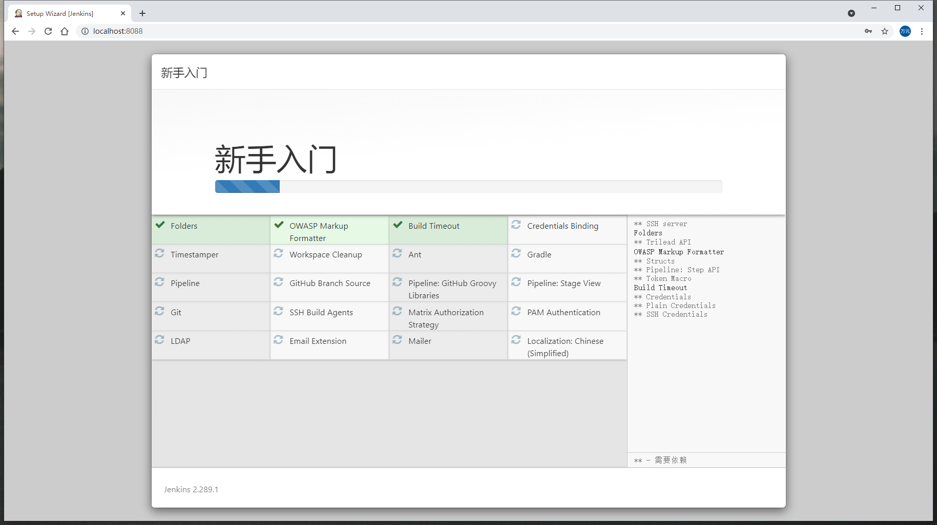
Task: Click the large 新手入门 heading
Action: point(276,159)
